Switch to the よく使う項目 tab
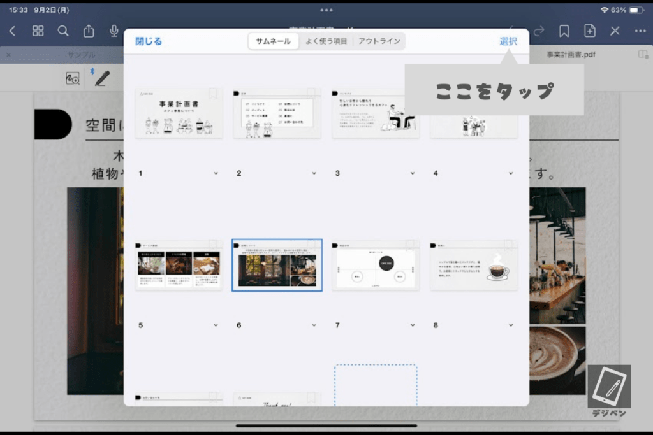 326,41
